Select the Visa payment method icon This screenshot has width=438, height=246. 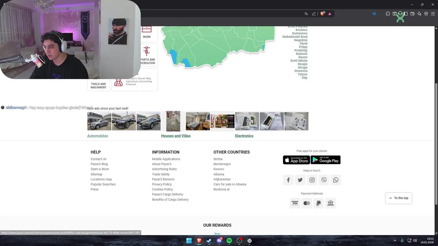[295, 203]
